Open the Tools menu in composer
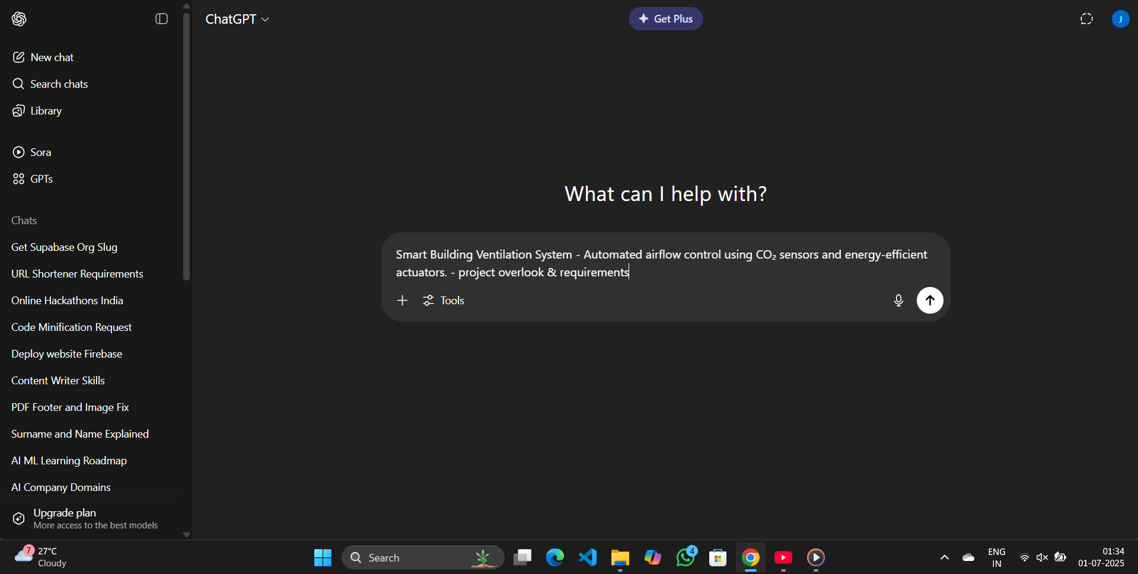1138x574 pixels. (x=444, y=301)
